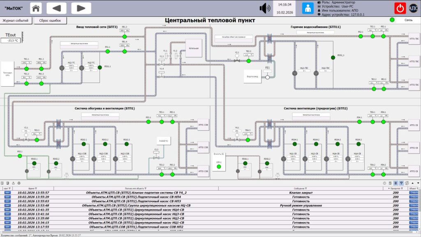421x237 pixels.
Task: Toggle the green LS5.1 level indicator
Action: [x=219, y=167]
